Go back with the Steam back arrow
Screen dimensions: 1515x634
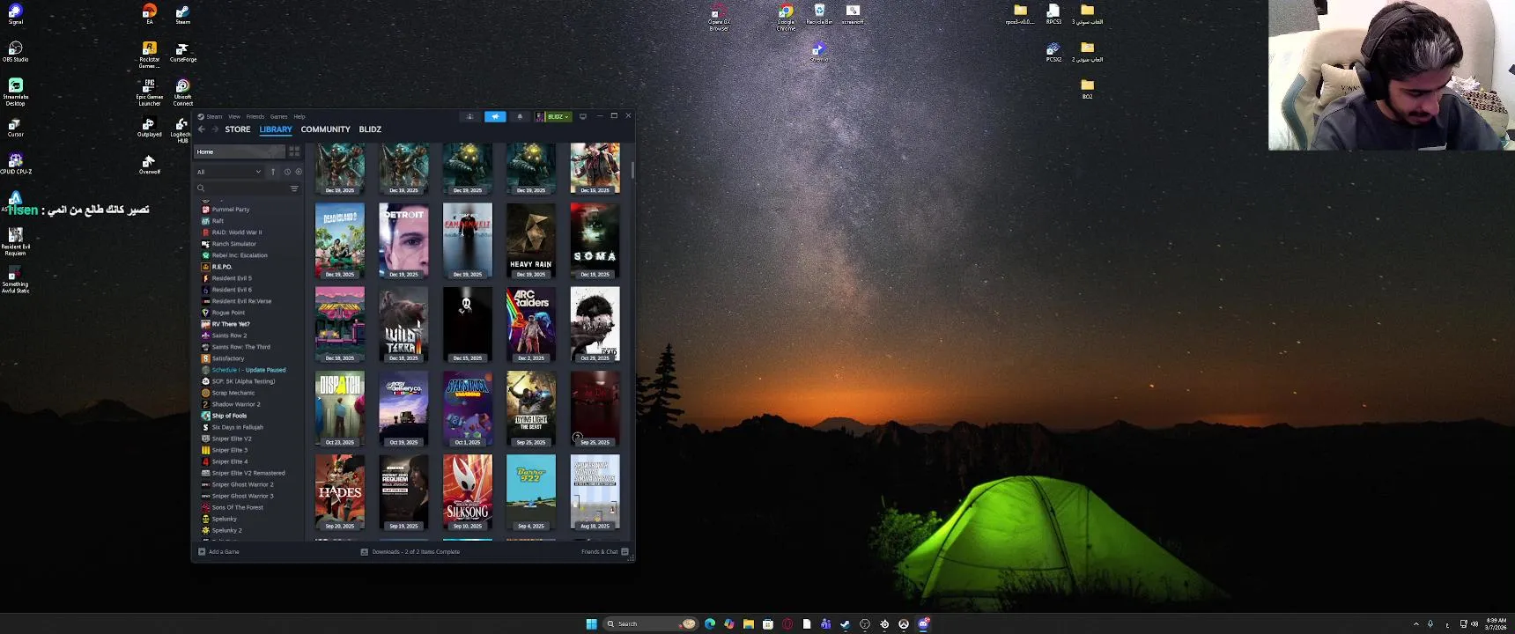coord(202,129)
